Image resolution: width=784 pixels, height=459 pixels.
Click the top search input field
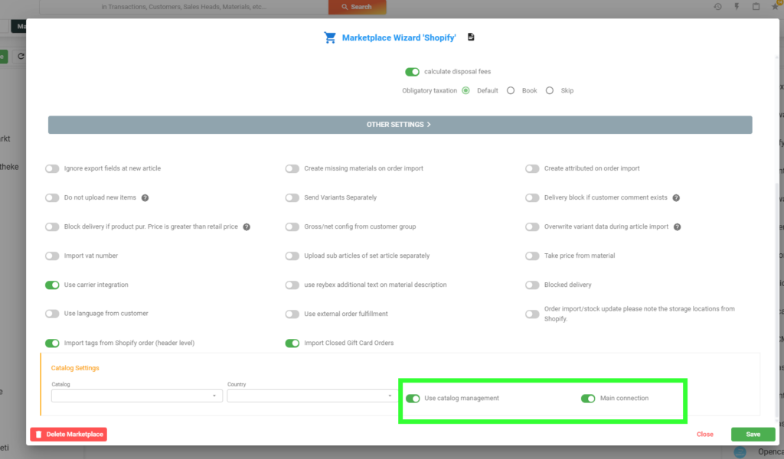pyautogui.click(x=184, y=7)
